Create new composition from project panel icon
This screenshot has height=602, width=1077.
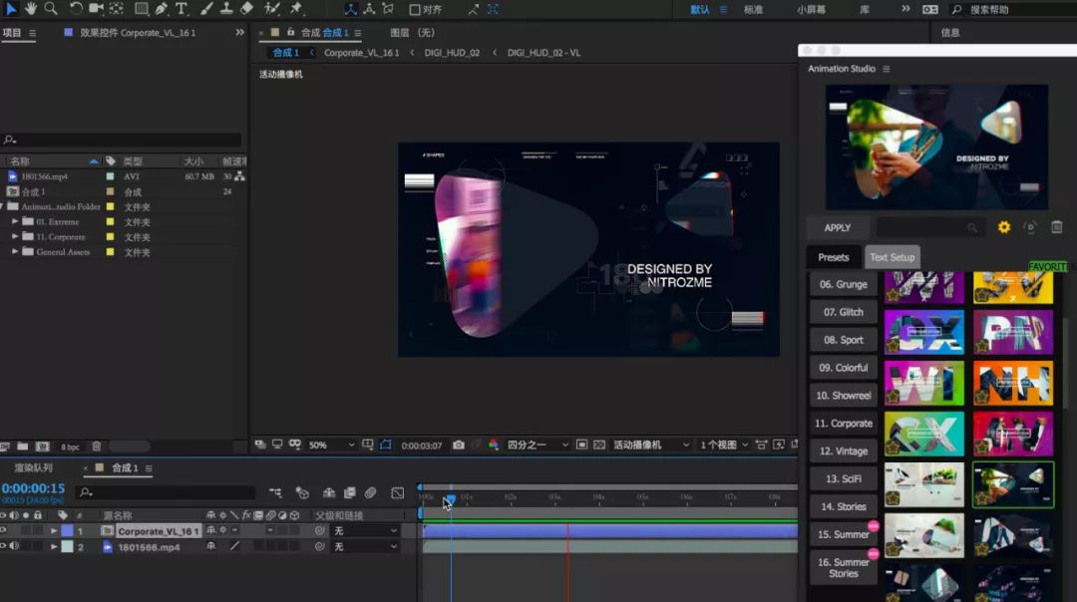[x=43, y=447]
